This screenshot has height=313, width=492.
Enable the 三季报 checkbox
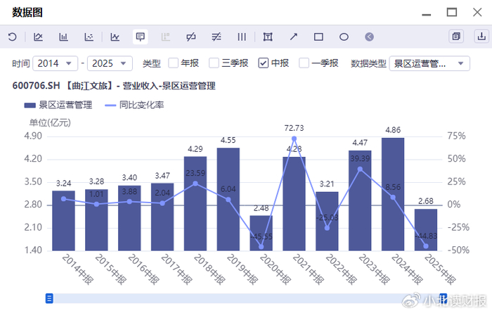click(x=214, y=63)
